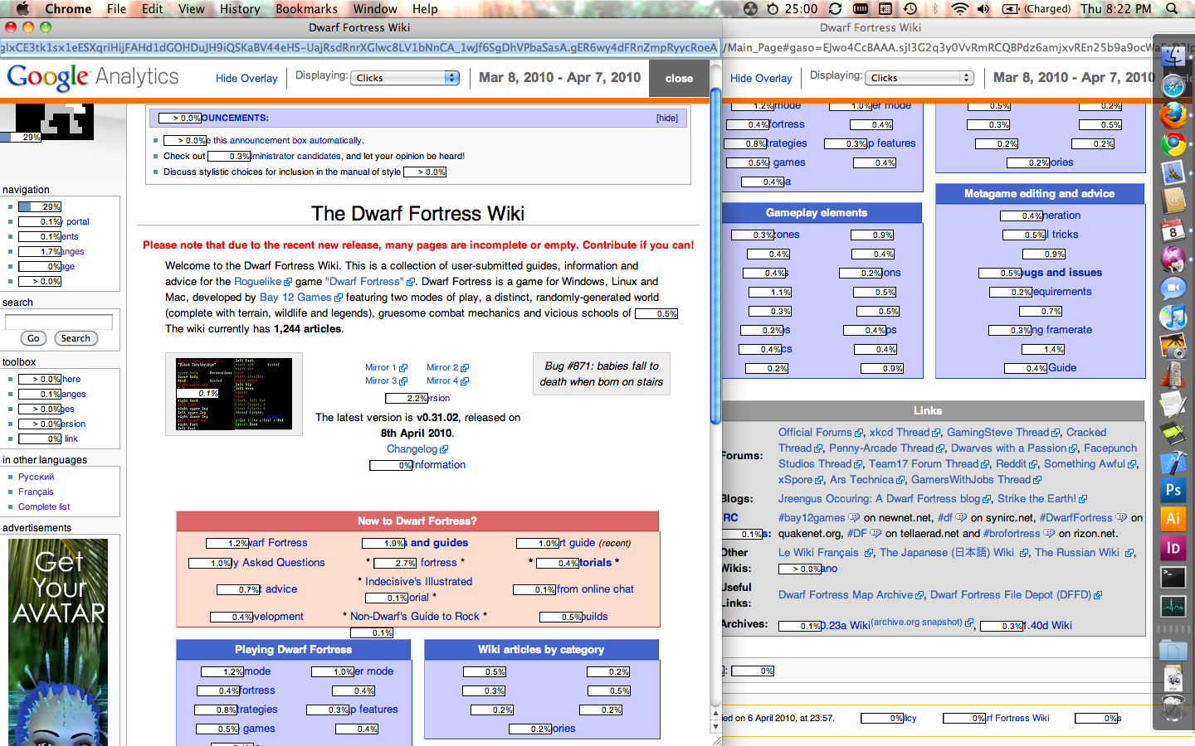Follow the Bay 12 Games link
1195x746 pixels.
(300, 298)
